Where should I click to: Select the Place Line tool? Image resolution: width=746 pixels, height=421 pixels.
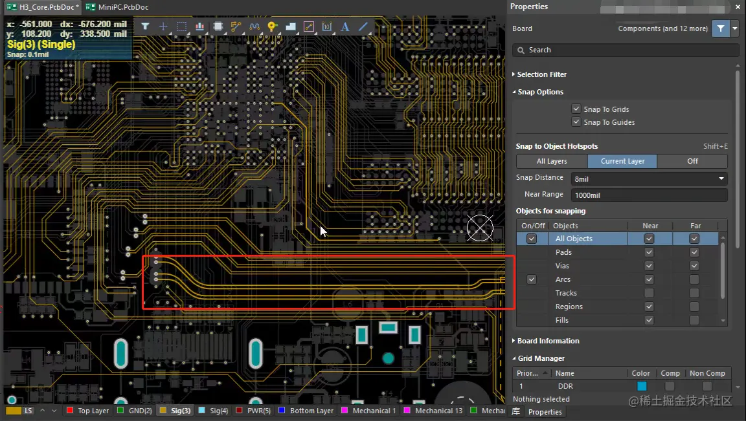[363, 27]
